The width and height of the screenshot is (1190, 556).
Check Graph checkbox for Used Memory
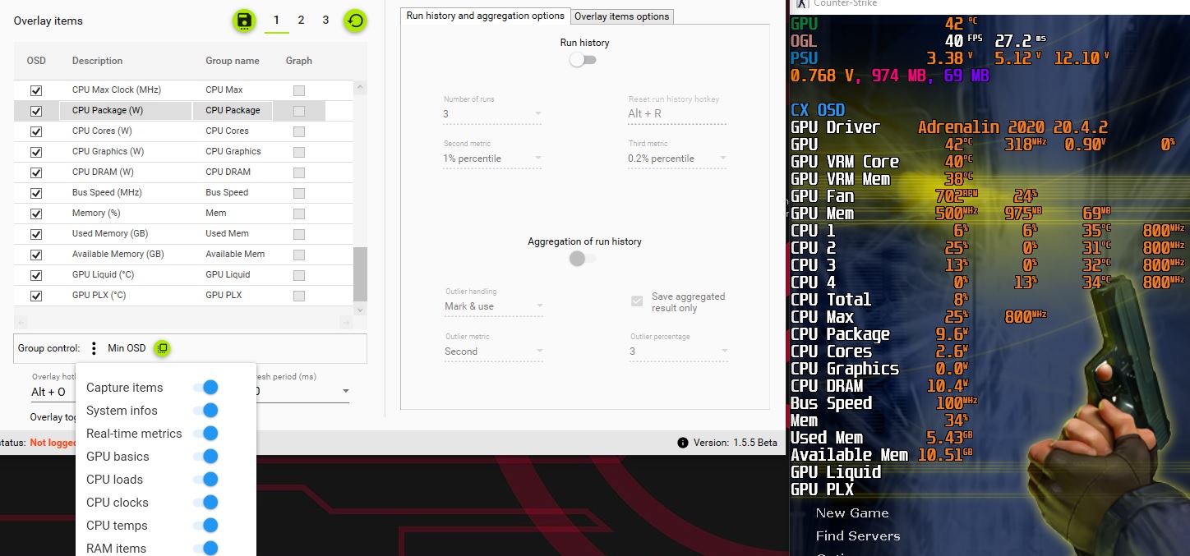pyautogui.click(x=299, y=234)
